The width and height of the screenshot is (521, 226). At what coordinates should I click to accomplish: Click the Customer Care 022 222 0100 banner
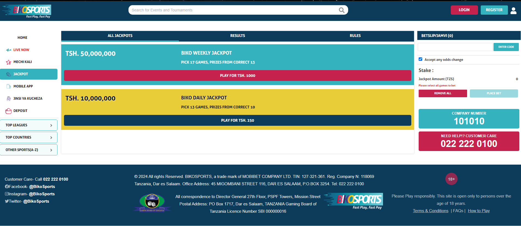coord(469,141)
